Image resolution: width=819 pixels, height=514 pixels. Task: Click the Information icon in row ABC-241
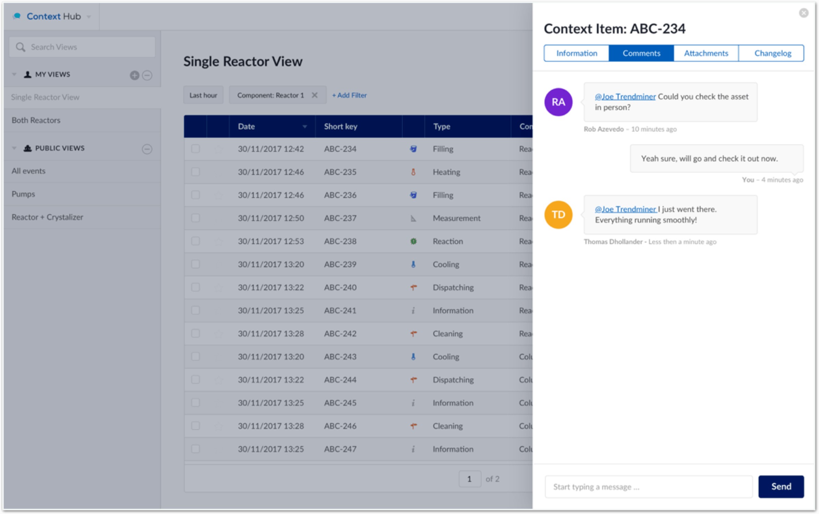tap(413, 310)
